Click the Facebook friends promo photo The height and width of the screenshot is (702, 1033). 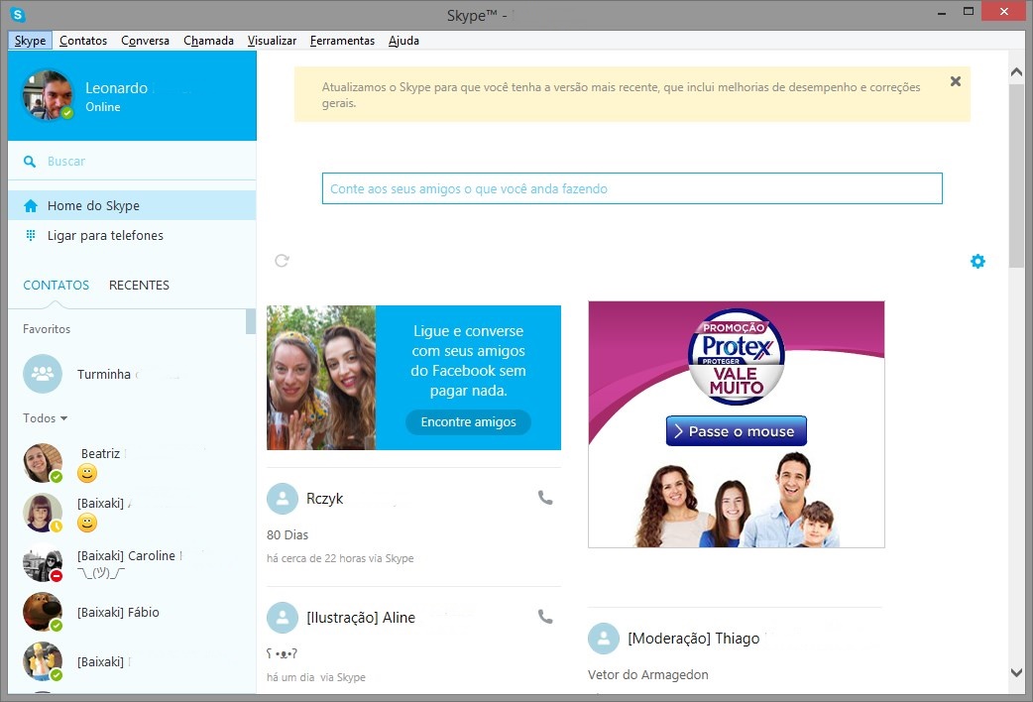click(x=321, y=378)
